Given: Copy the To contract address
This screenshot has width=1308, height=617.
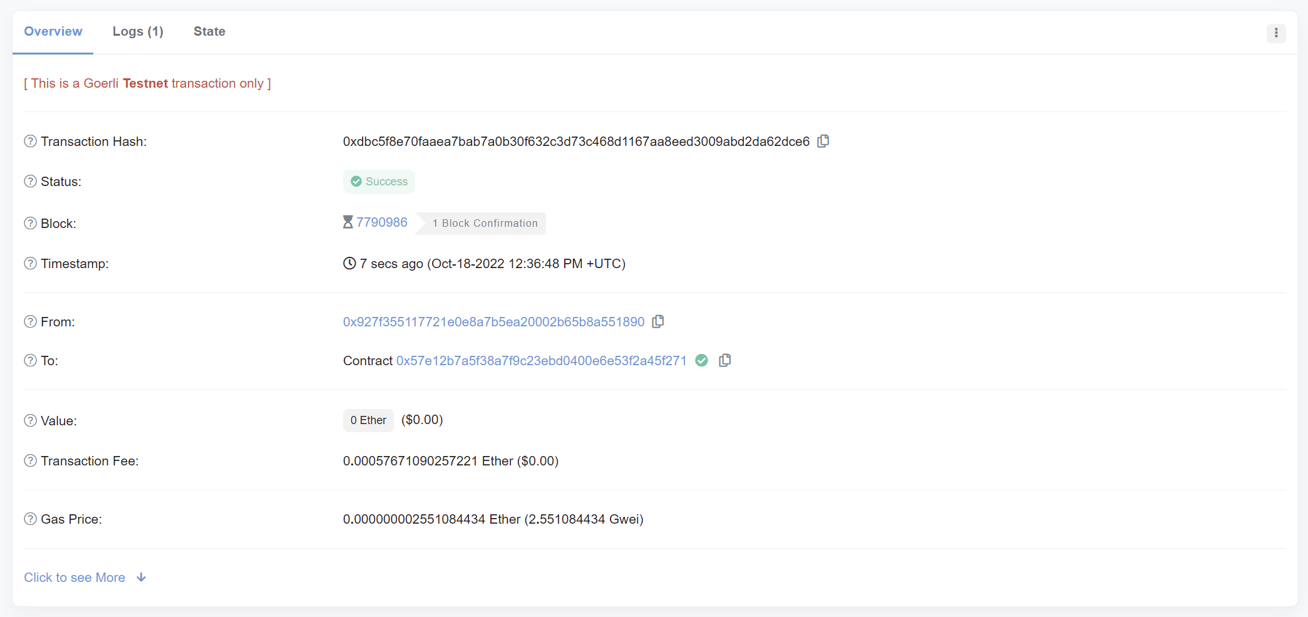Looking at the screenshot, I should (725, 360).
